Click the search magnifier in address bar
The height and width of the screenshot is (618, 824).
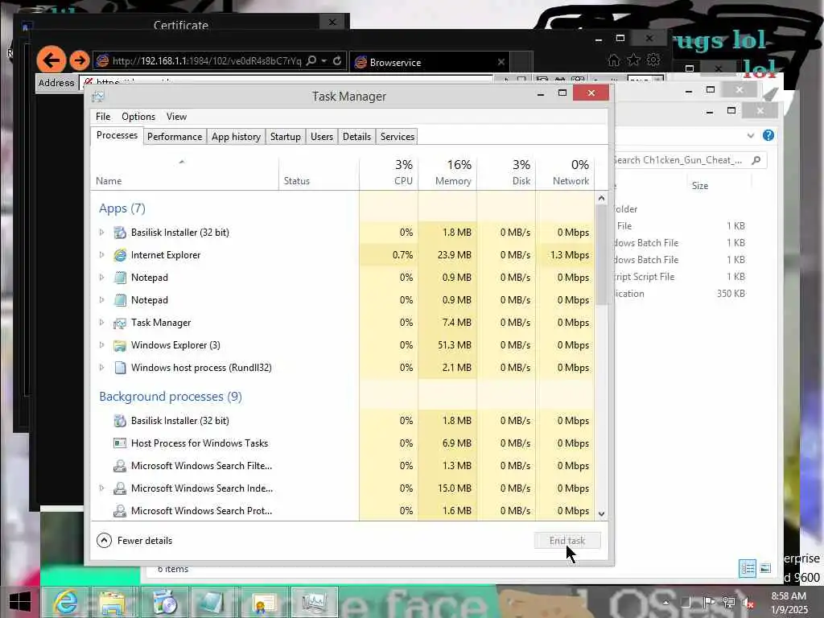click(x=311, y=61)
